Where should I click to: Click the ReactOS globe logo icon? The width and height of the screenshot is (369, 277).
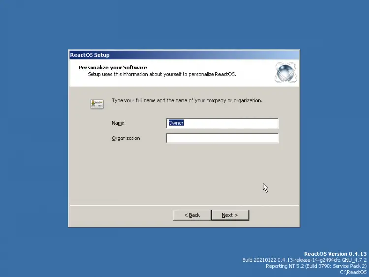pyautogui.click(x=285, y=72)
